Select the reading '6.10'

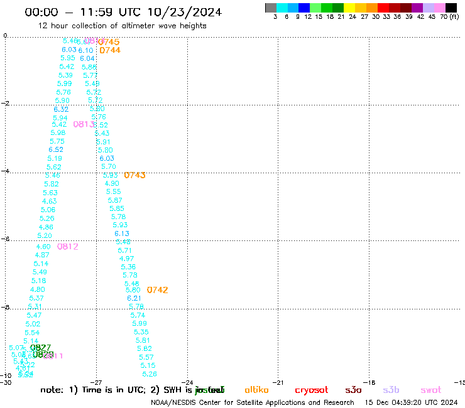(85, 50)
